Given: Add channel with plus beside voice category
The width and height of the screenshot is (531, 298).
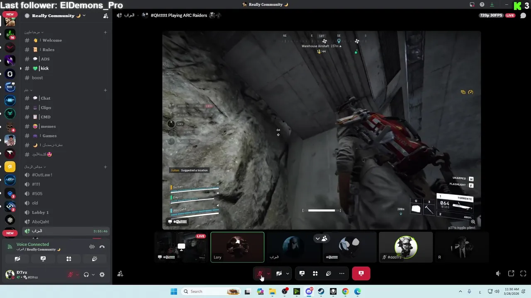Looking at the screenshot, I should [x=105, y=167].
